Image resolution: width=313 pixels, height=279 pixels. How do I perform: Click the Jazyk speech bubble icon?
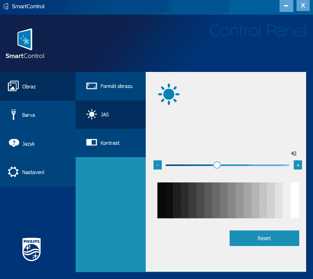point(14,143)
